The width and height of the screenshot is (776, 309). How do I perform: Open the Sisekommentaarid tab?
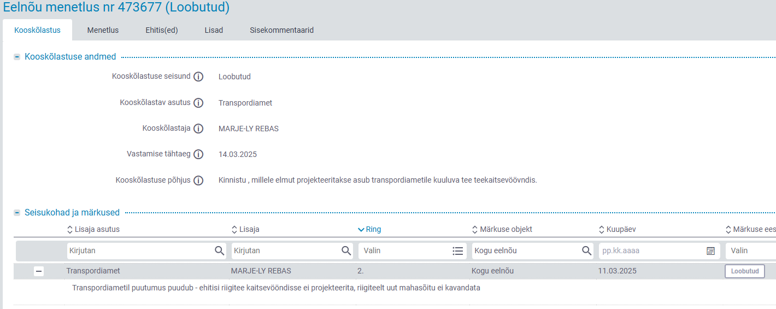(281, 30)
